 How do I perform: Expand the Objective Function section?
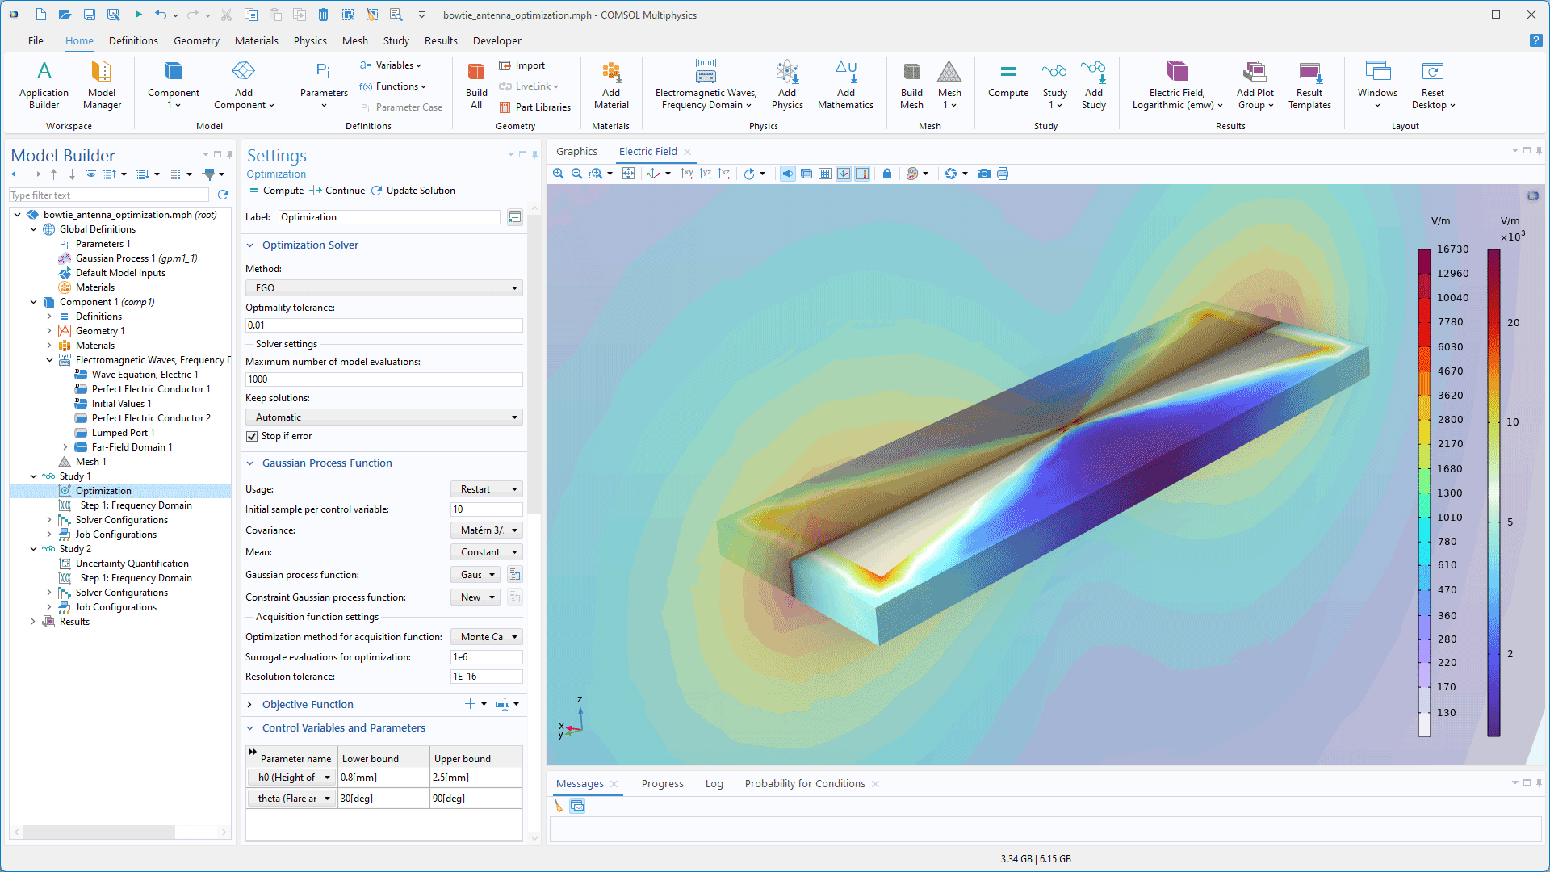(250, 705)
